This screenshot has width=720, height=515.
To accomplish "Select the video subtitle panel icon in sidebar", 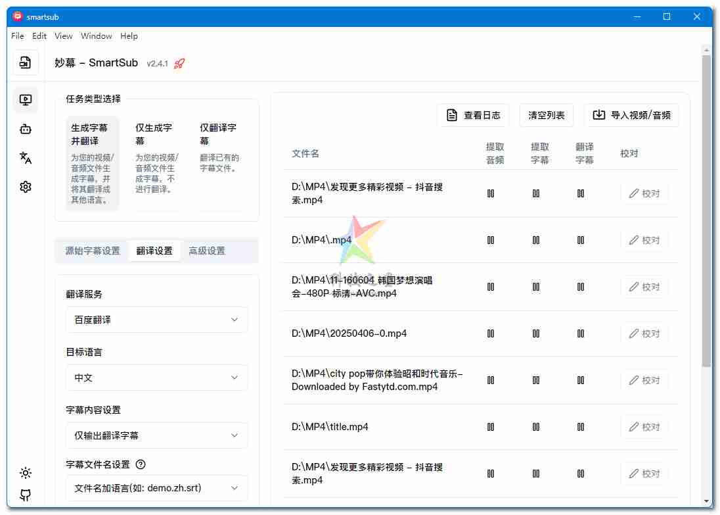I will click(x=25, y=100).
